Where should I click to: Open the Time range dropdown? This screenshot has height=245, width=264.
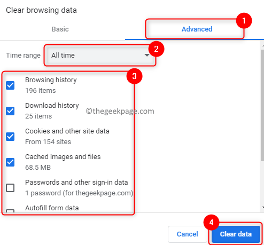(100, 55)
